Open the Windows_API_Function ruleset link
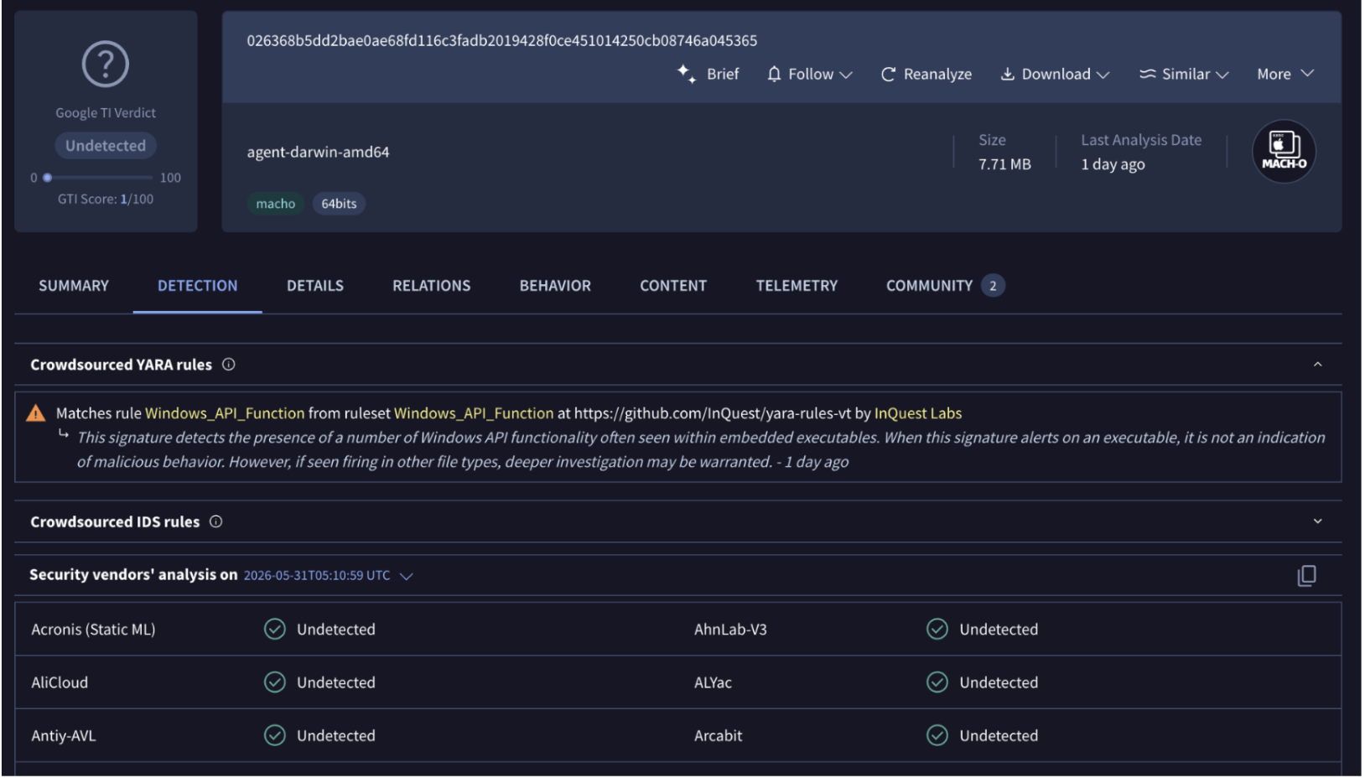 pos(474,413)
